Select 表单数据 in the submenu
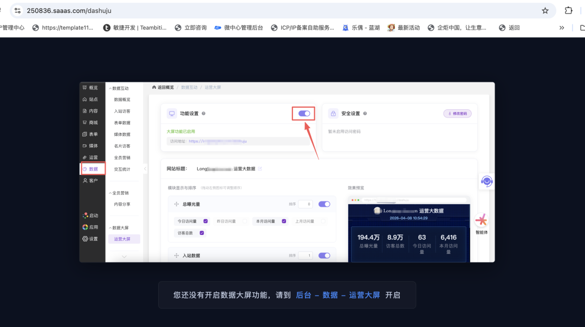 122,123
